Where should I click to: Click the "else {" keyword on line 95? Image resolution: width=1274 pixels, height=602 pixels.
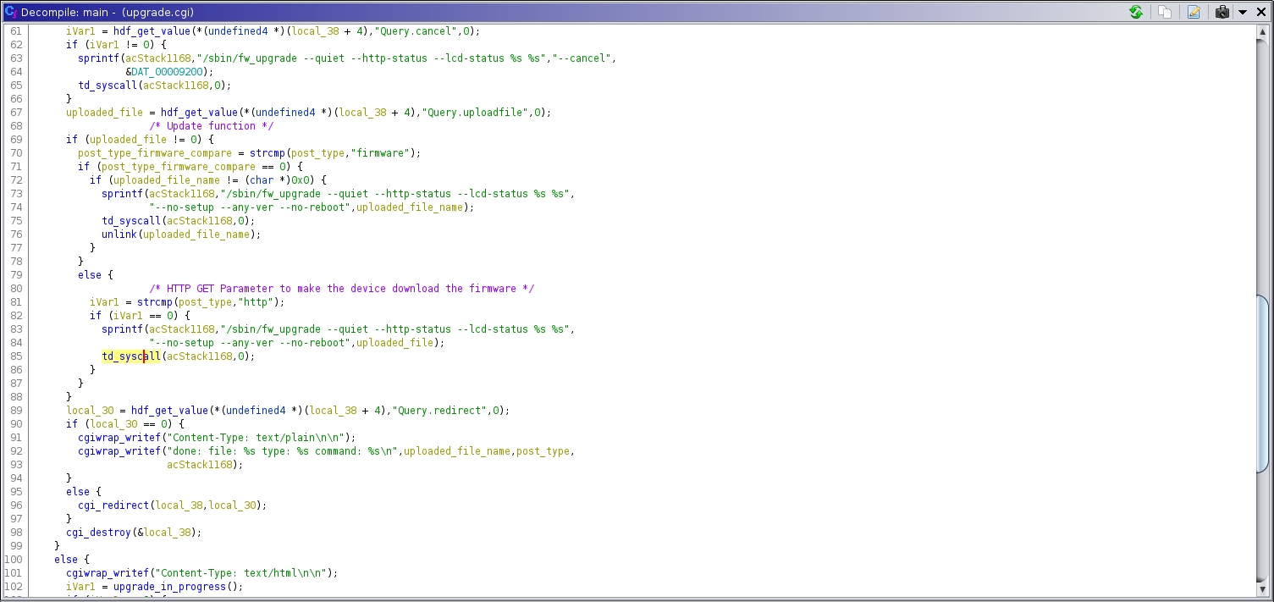coord(83,492)
